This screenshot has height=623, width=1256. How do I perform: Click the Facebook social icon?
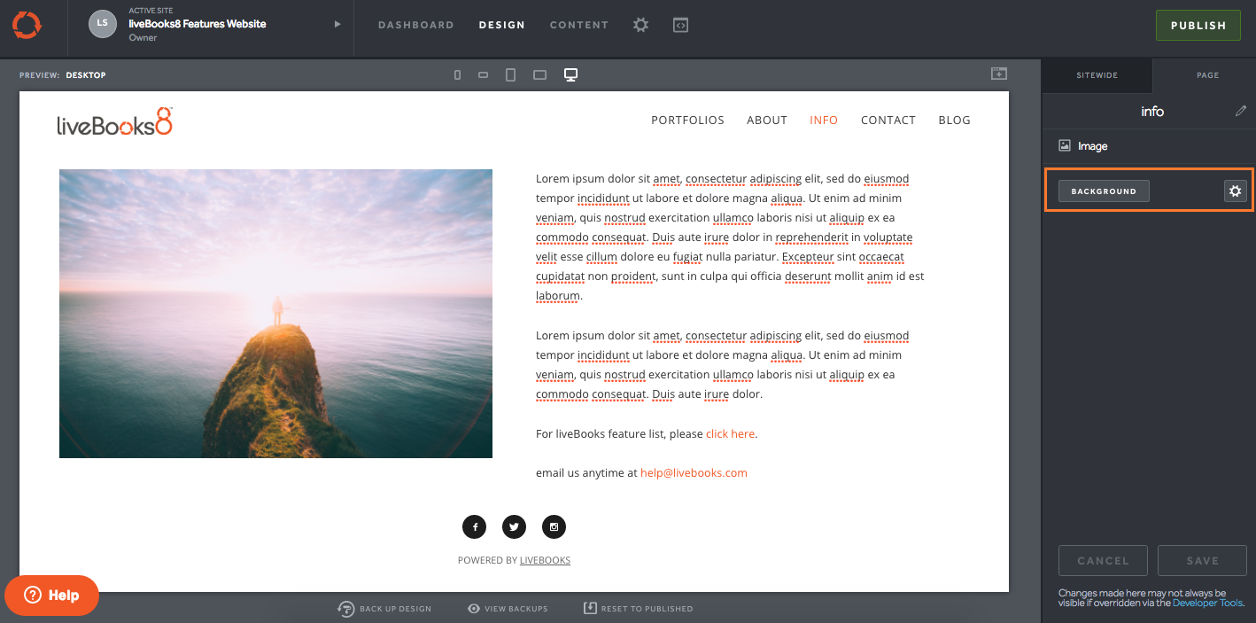pos(475,527)
